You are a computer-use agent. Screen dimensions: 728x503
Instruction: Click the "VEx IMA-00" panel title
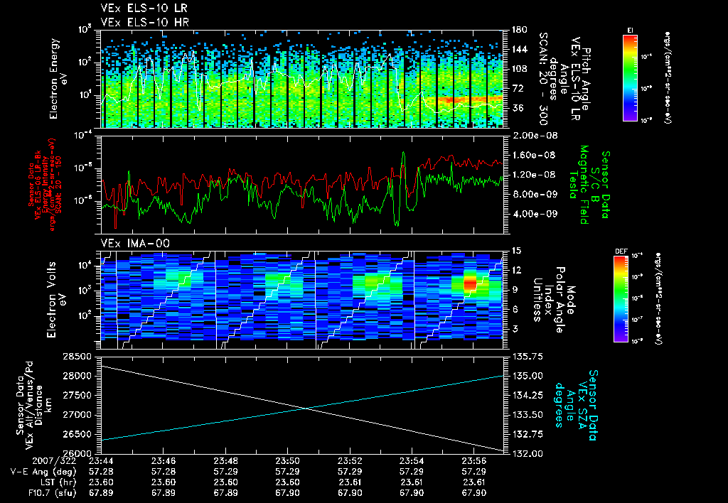135,243
